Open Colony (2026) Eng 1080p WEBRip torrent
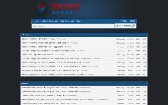The height and width of the screenshot is (105, 168). (43, 103)
